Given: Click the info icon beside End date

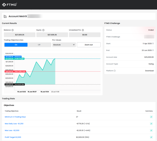Looking at the screenshot, I should tap(153, 50).
